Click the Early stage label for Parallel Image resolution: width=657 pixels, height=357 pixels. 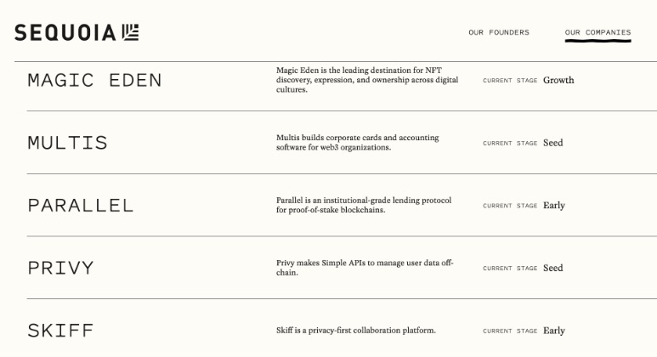554,205
